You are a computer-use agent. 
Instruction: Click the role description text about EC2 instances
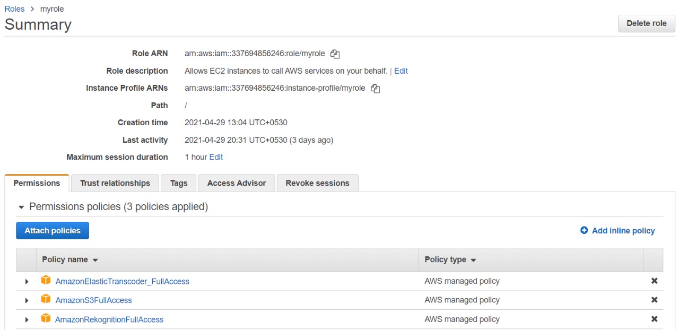[x=286, y=71]
